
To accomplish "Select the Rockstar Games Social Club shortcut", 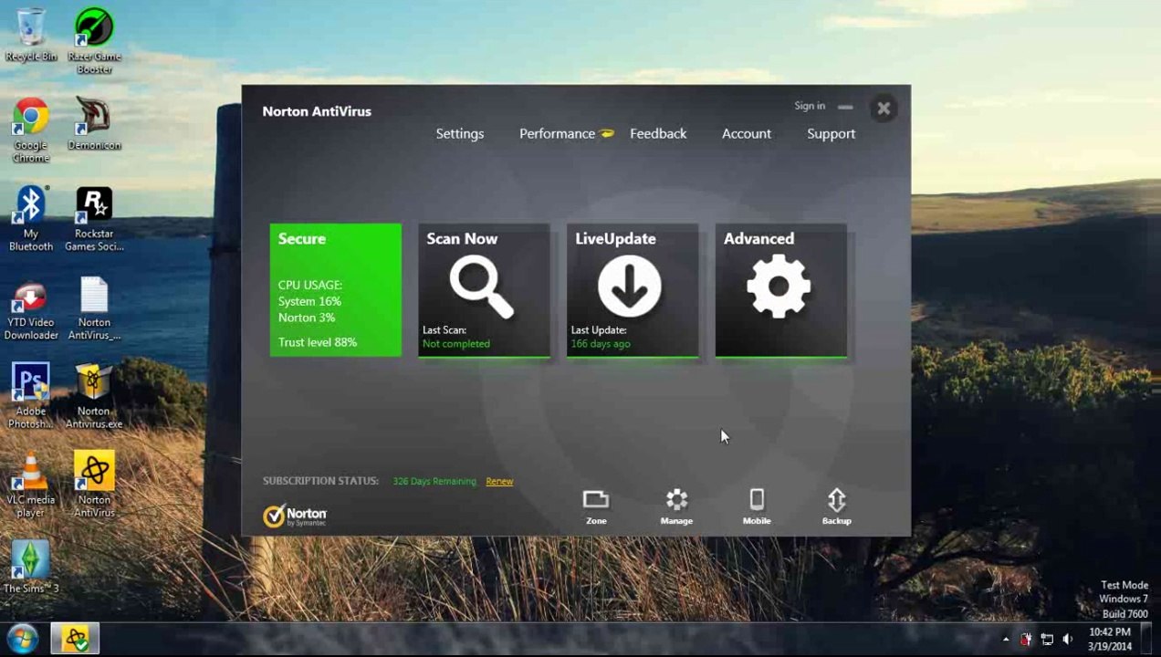I will tap(94, 219).
